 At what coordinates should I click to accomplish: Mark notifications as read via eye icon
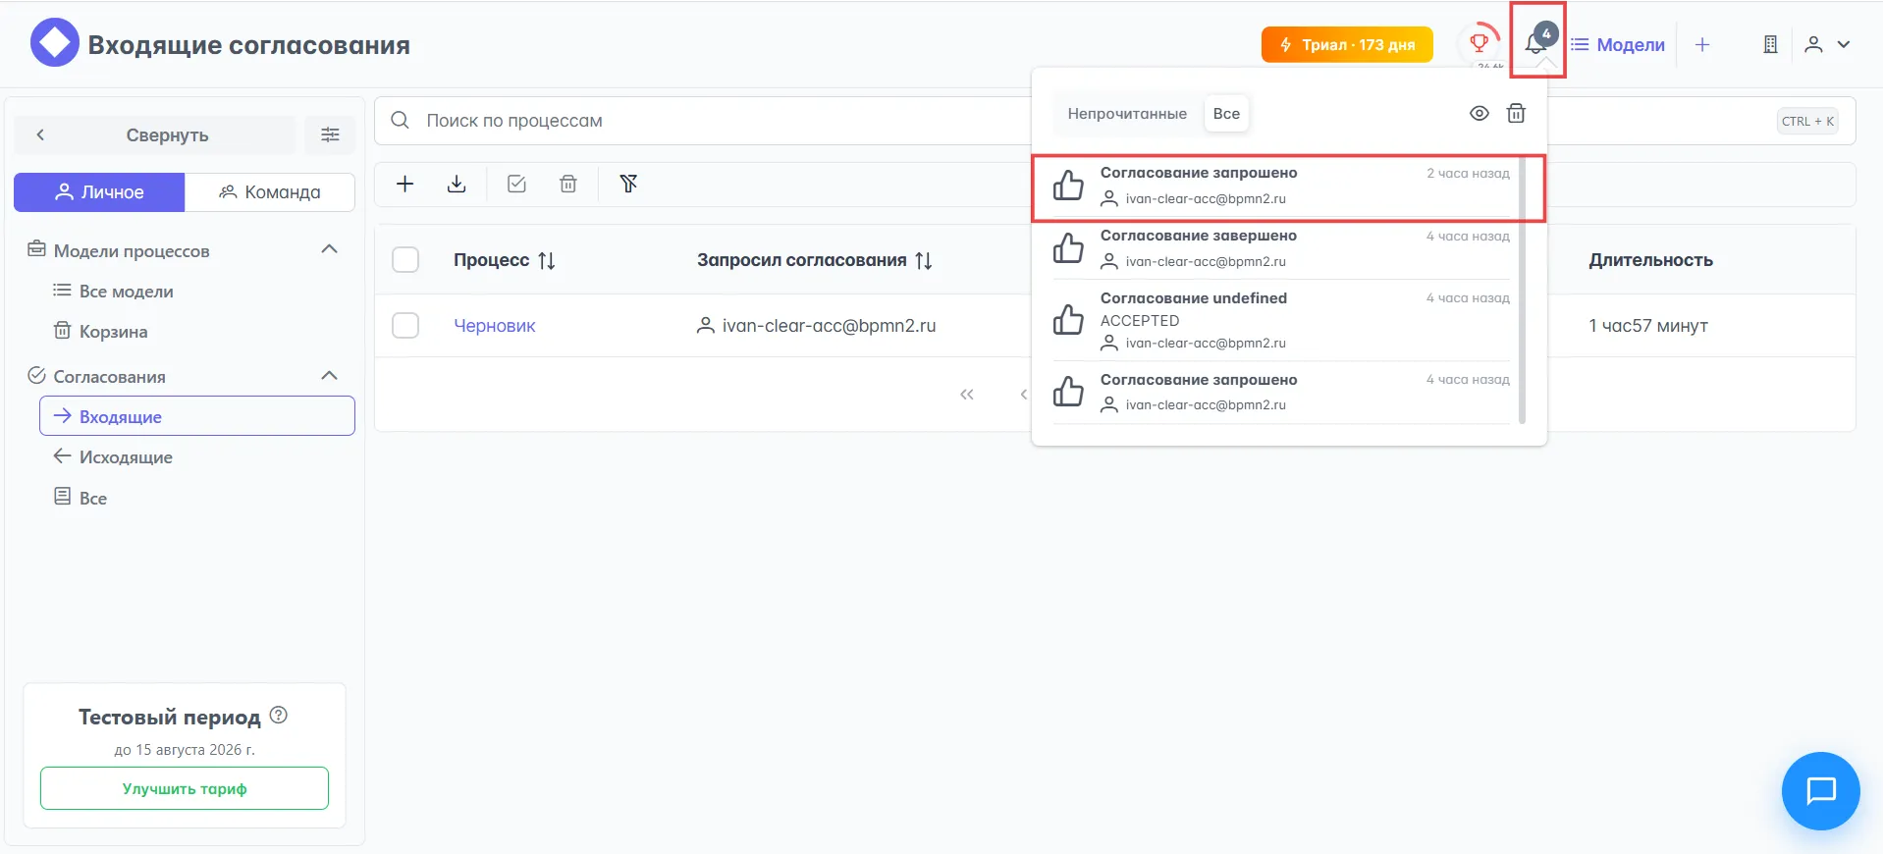click(1479, 114)
